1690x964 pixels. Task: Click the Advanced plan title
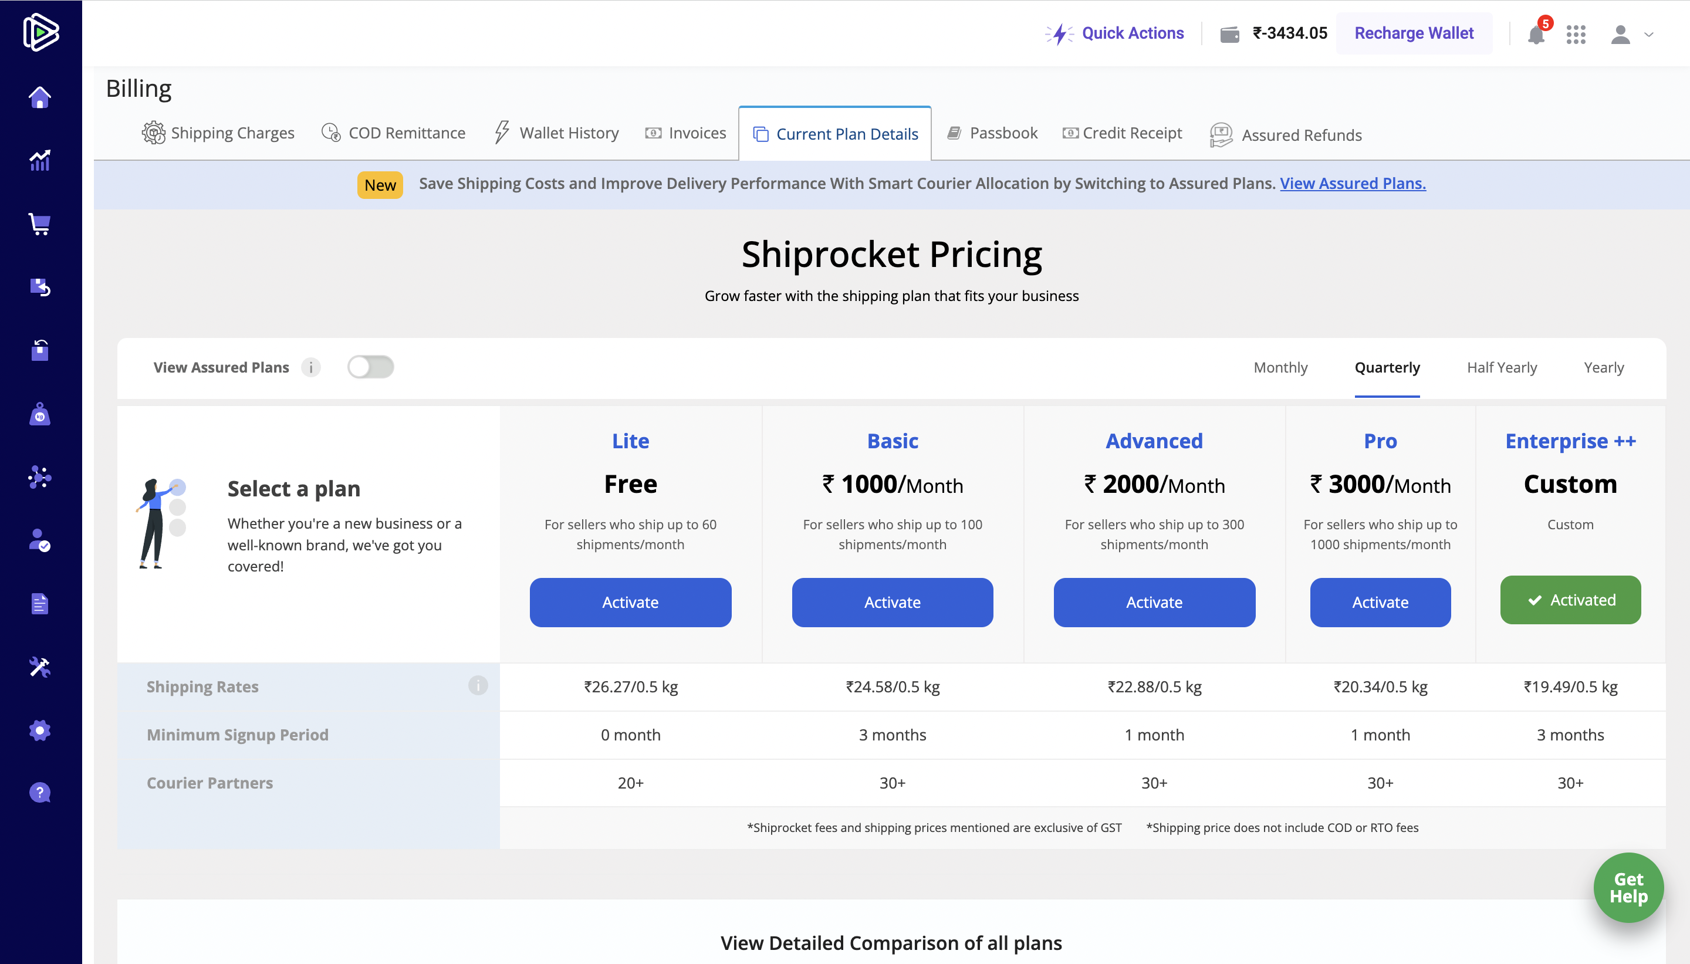1154,441
